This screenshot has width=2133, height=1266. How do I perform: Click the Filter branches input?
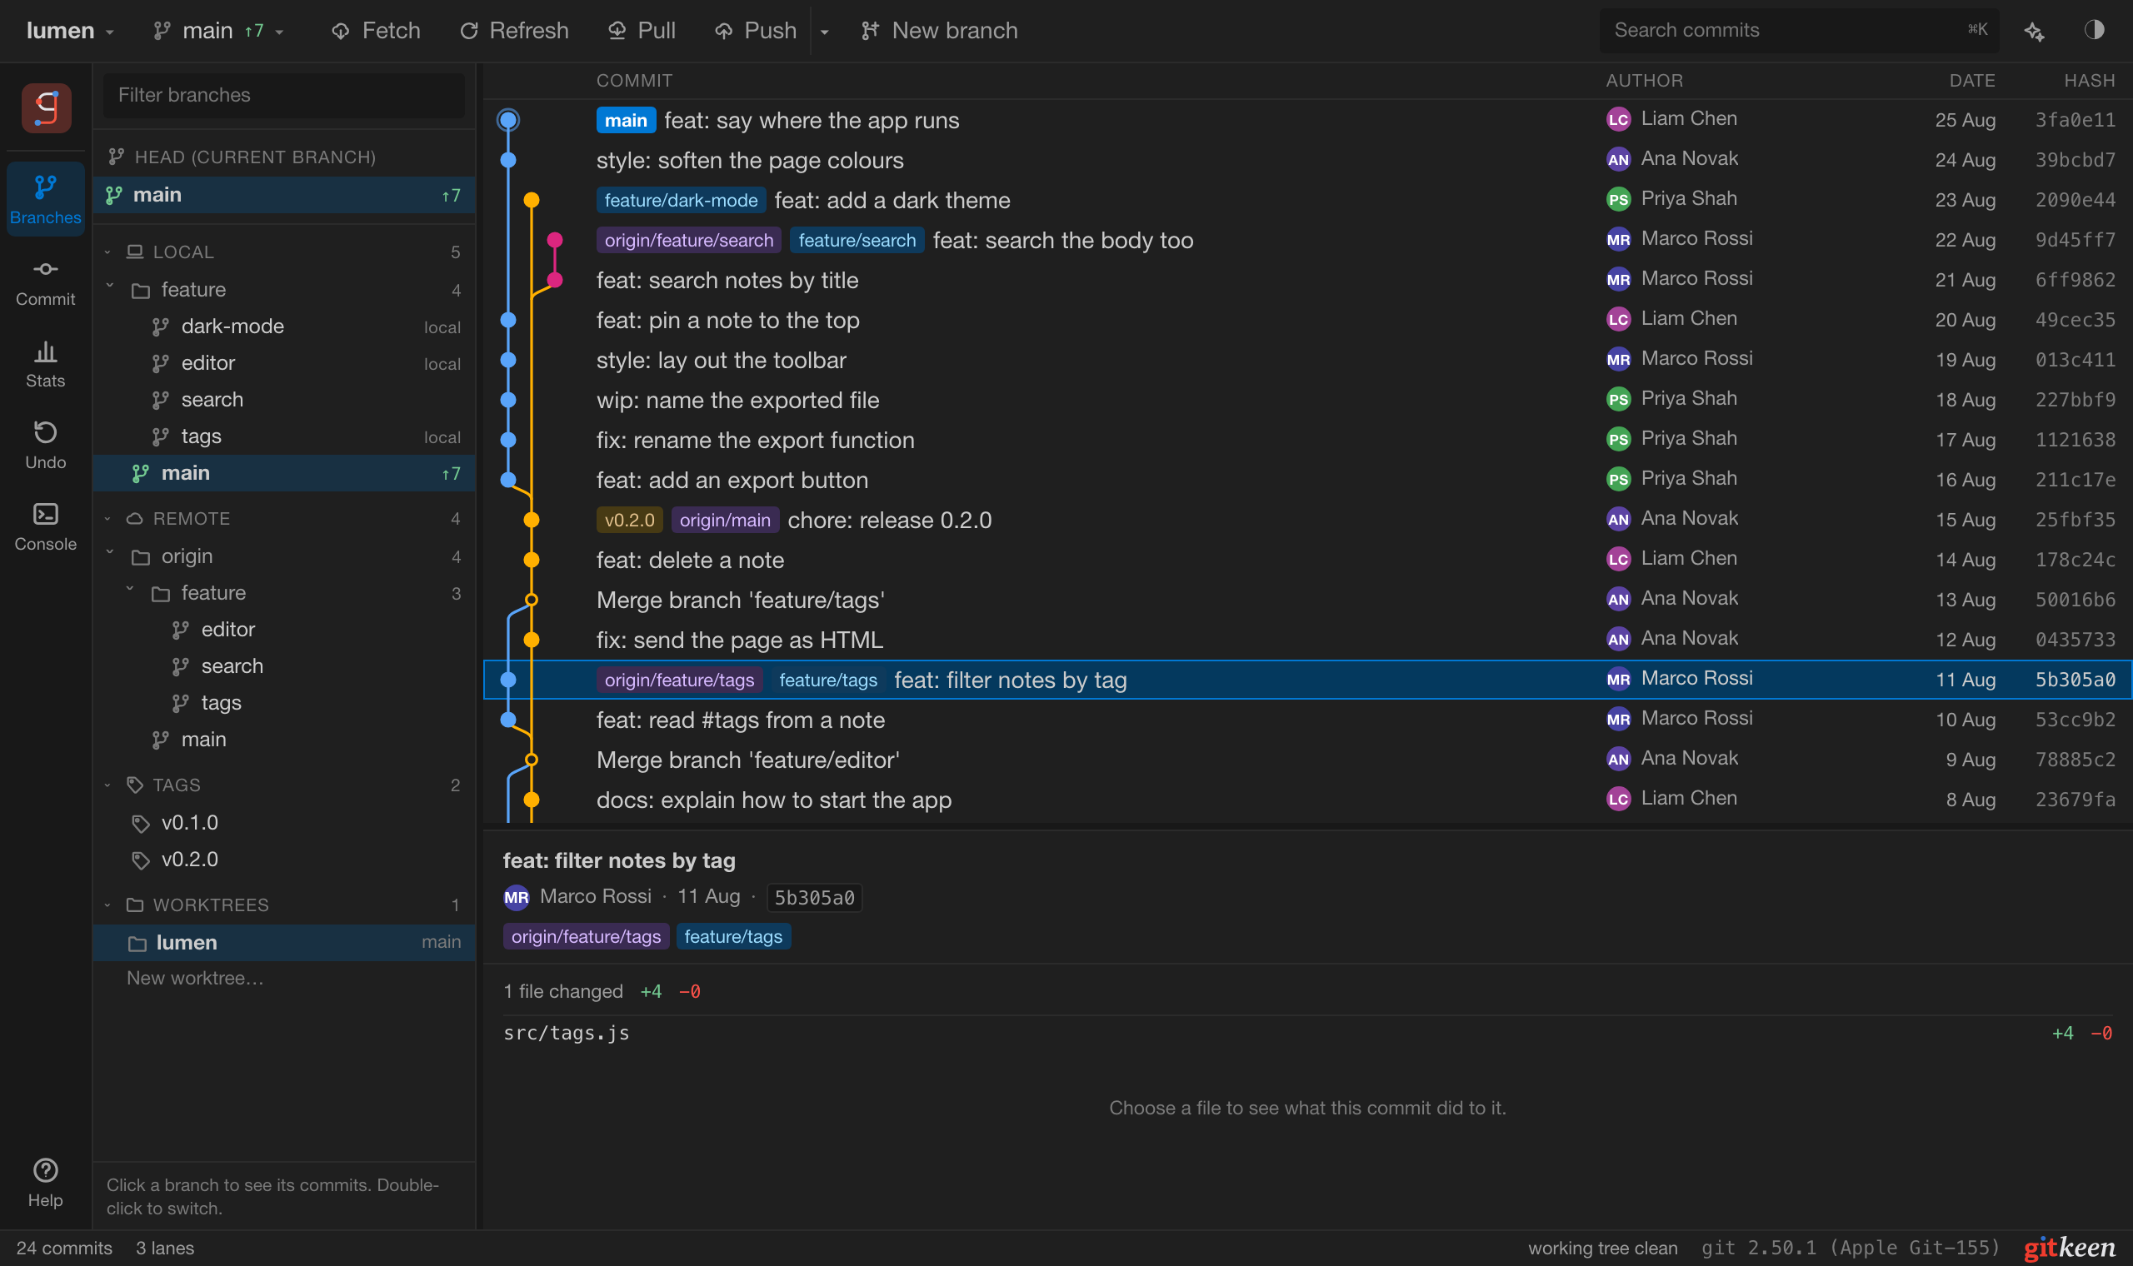pos(284,95)
